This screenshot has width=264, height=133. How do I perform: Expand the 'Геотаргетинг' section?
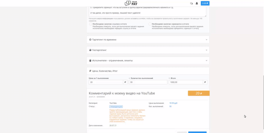(x=148, y=50)
